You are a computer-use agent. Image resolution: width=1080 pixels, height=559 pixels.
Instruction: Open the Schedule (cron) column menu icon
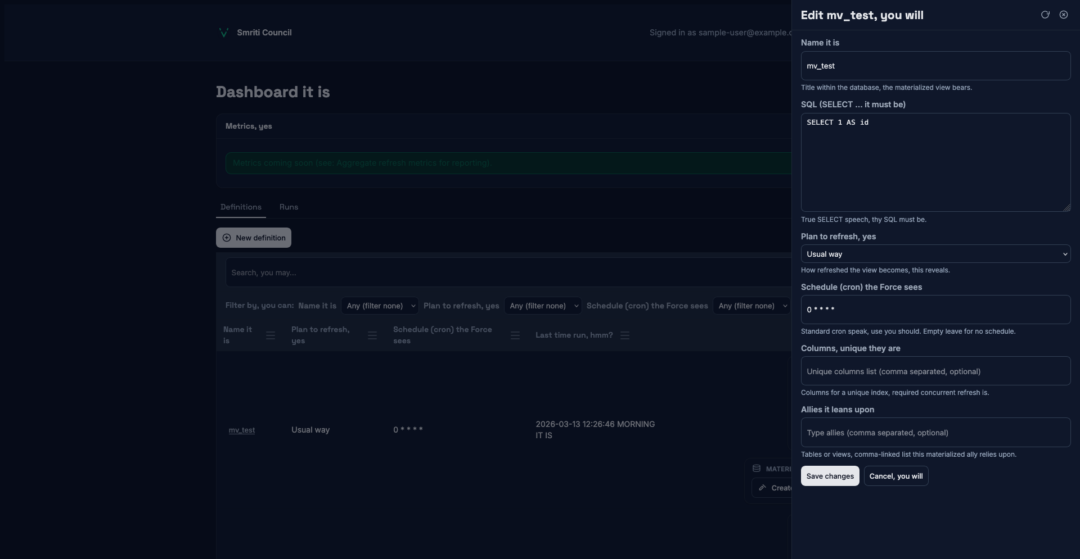(515, 335)
